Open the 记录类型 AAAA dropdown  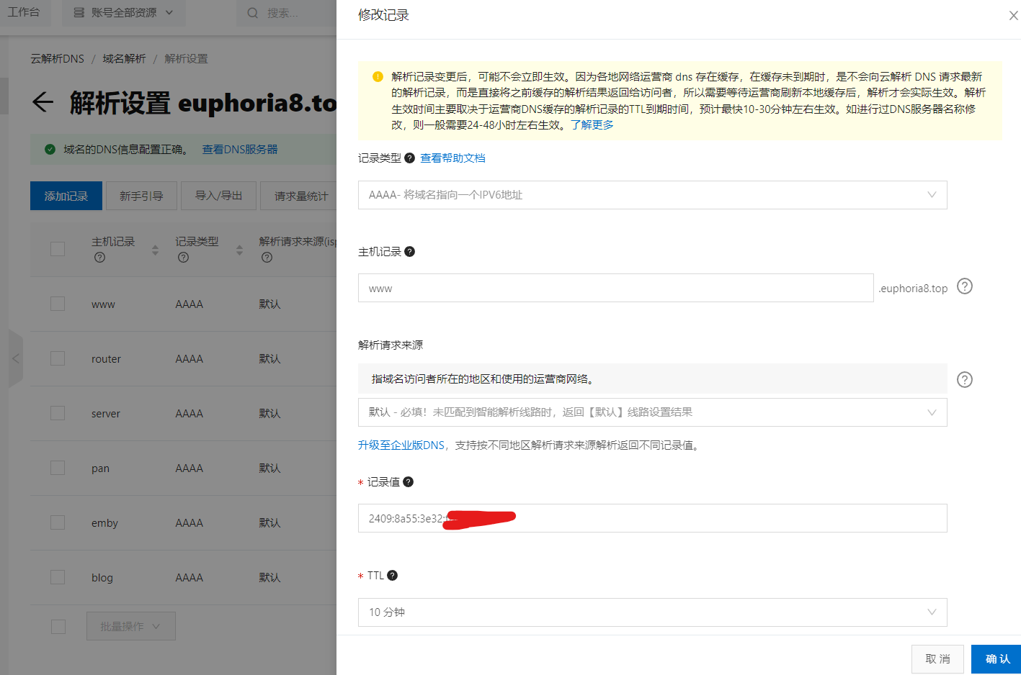click(652, 195)
